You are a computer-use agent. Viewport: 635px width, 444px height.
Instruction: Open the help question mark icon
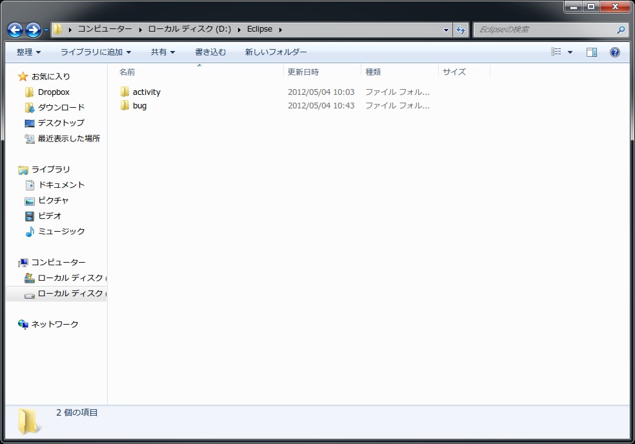tap(615, 52)
